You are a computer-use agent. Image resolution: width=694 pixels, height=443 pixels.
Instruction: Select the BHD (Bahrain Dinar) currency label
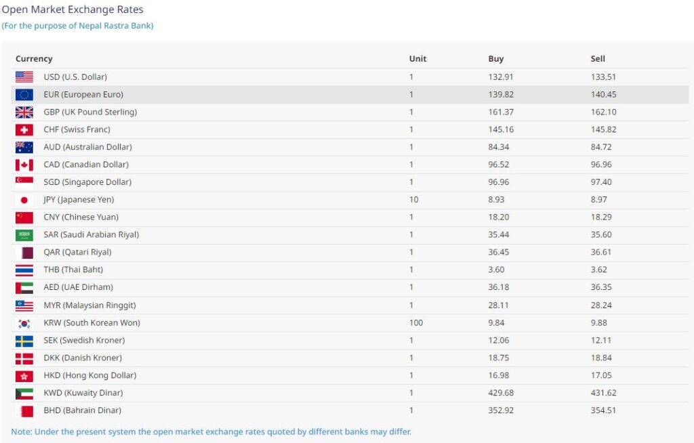point(82,410)
